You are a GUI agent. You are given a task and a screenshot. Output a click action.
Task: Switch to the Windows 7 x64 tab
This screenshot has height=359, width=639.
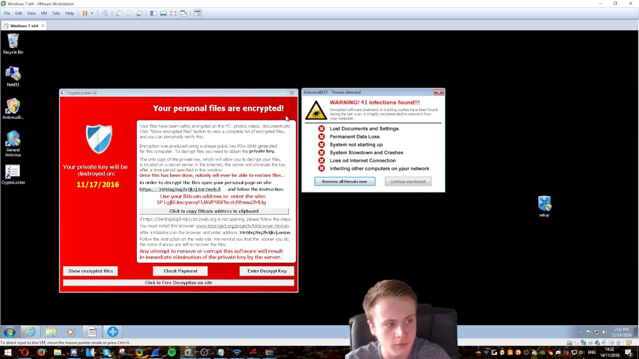pyautogui.click(x=24, y=25)
